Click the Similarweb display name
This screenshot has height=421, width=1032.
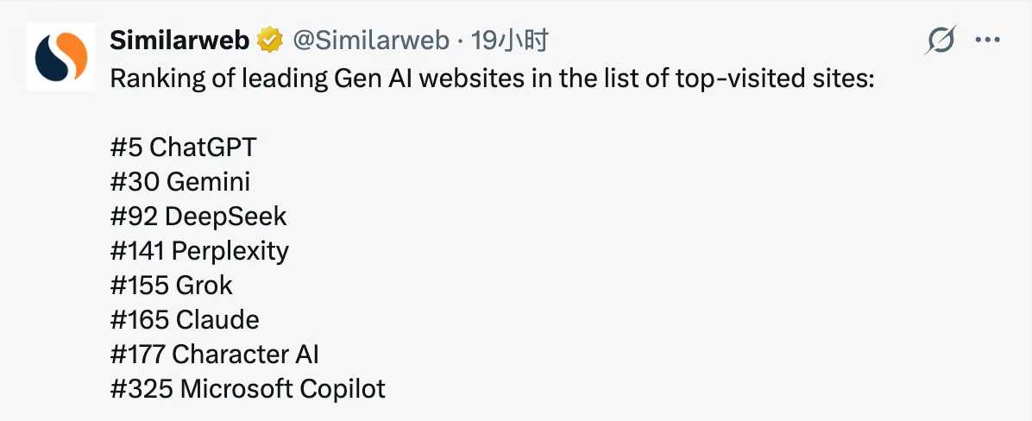[179, 40]
